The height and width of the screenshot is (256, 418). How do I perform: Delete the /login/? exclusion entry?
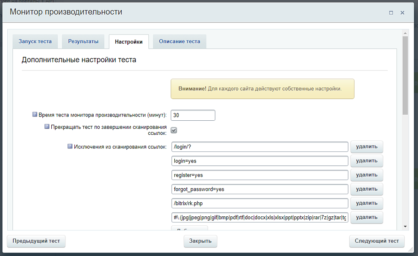point(366,147)
